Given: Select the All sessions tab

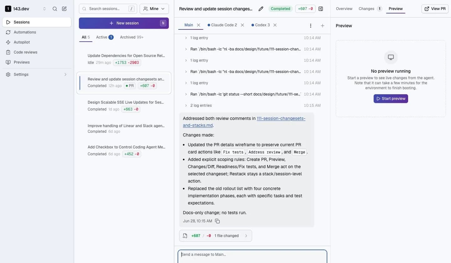Looking at the screenshot, I should coord(86,37).
